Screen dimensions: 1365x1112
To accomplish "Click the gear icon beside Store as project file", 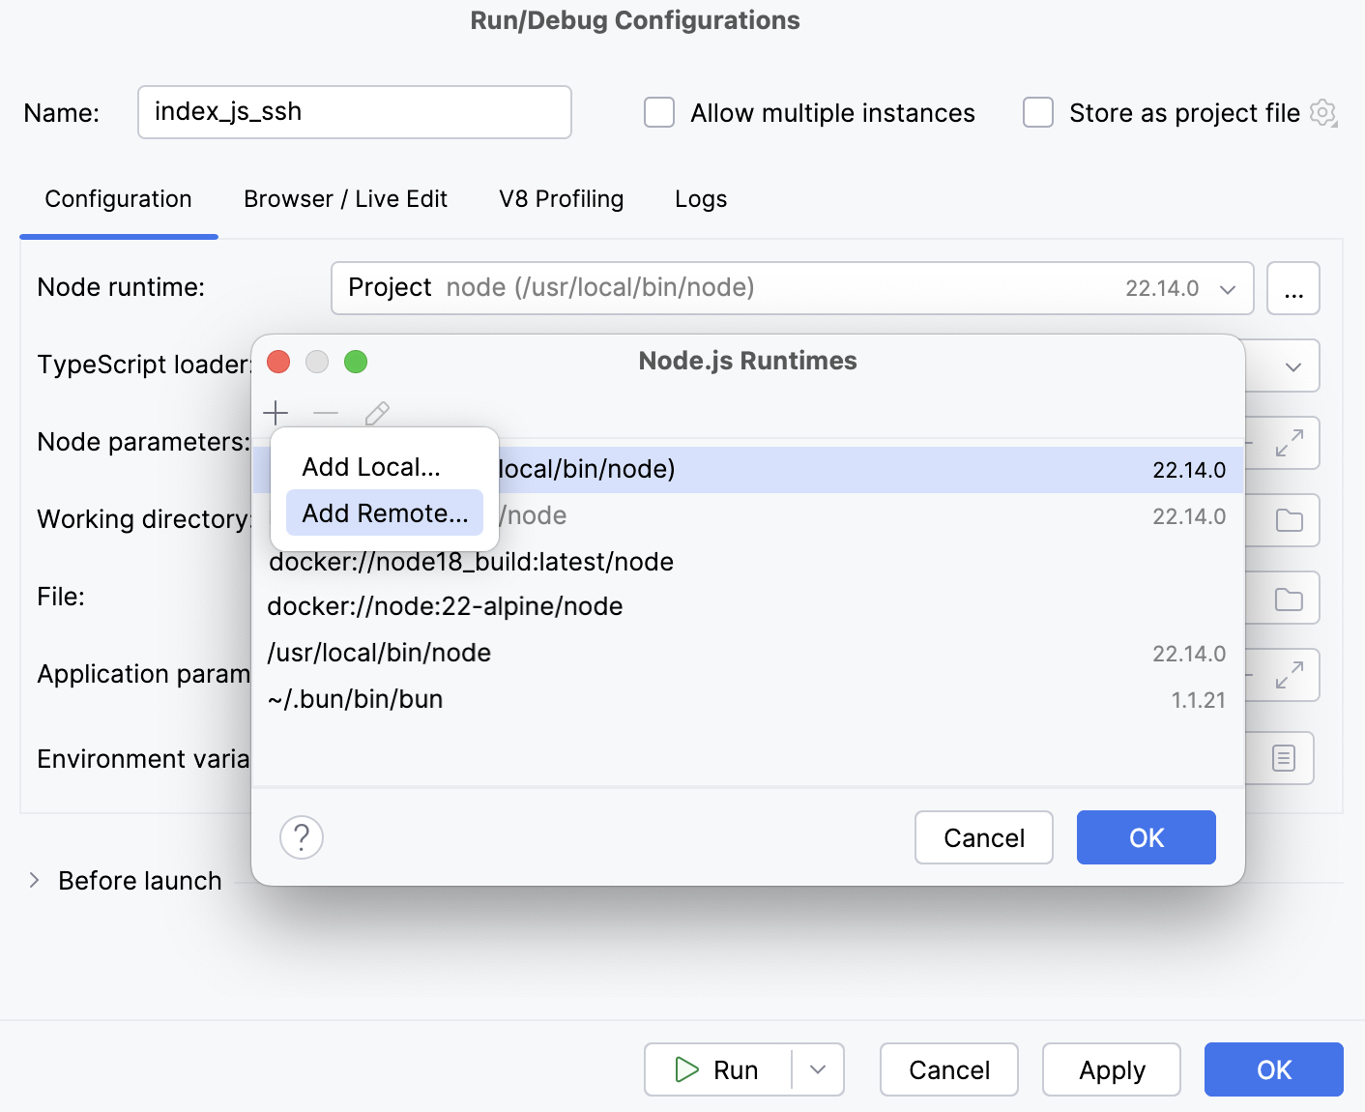I will point(1322,113).
